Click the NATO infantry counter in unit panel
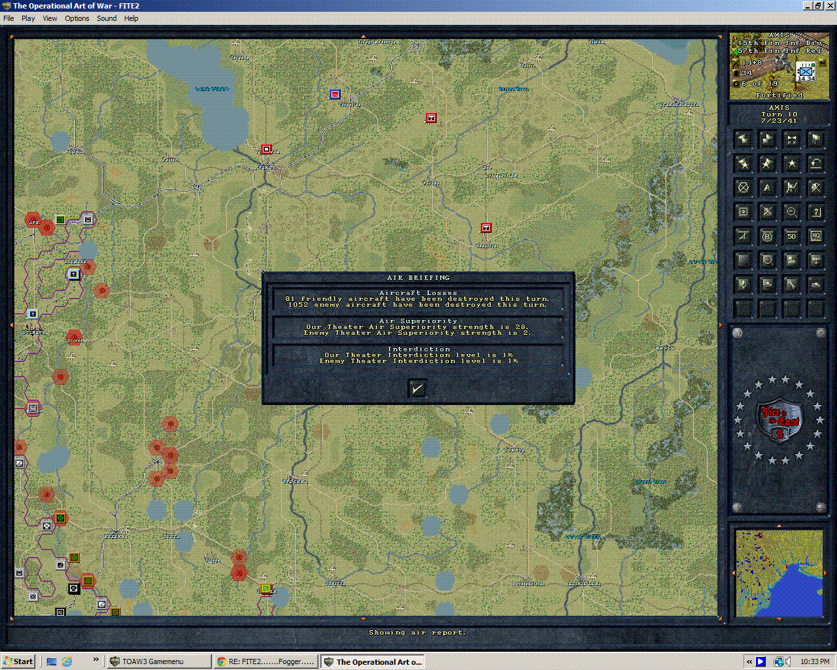Image resolution: width=837 pixels, height=670 pixels. 806,72
